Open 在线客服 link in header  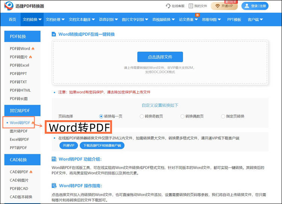coord(175,6)
